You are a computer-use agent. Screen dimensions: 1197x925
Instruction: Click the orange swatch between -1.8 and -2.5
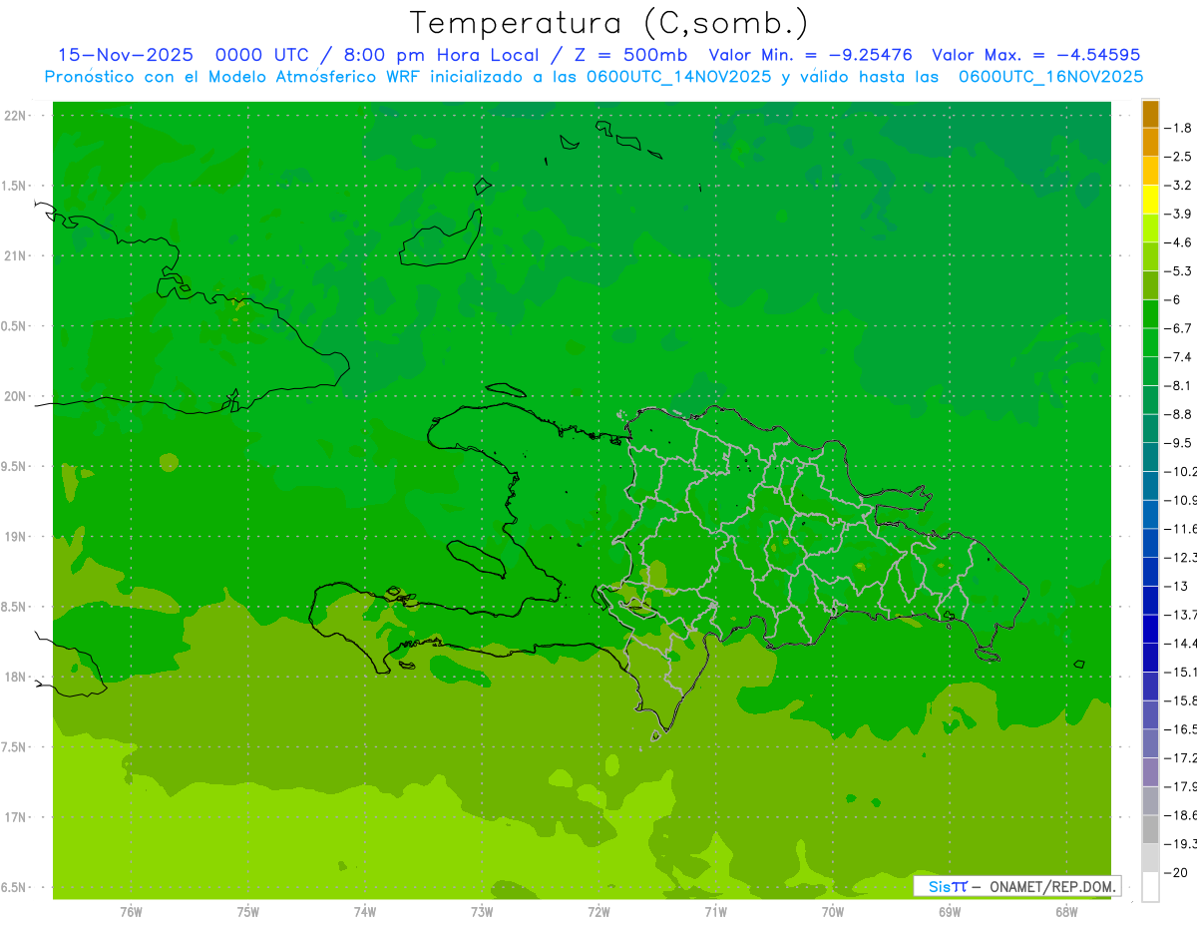1150,143
